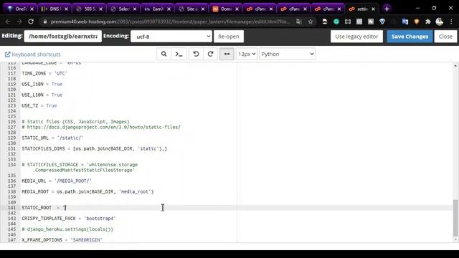Image resolution: width=459 pixels, height=258 pixels.
Task: Click line number 141 in the gutter
Action: [x=11, y=208]
